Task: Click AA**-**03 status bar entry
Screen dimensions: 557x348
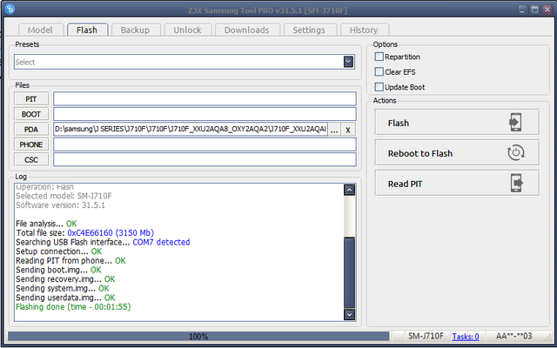Action: coord(514,336)
